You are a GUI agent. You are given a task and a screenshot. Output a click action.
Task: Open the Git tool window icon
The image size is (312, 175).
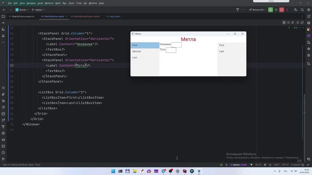tap(3, 159)
